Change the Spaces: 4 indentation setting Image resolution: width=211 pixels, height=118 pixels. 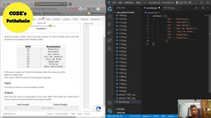click(x=147, y=116)
